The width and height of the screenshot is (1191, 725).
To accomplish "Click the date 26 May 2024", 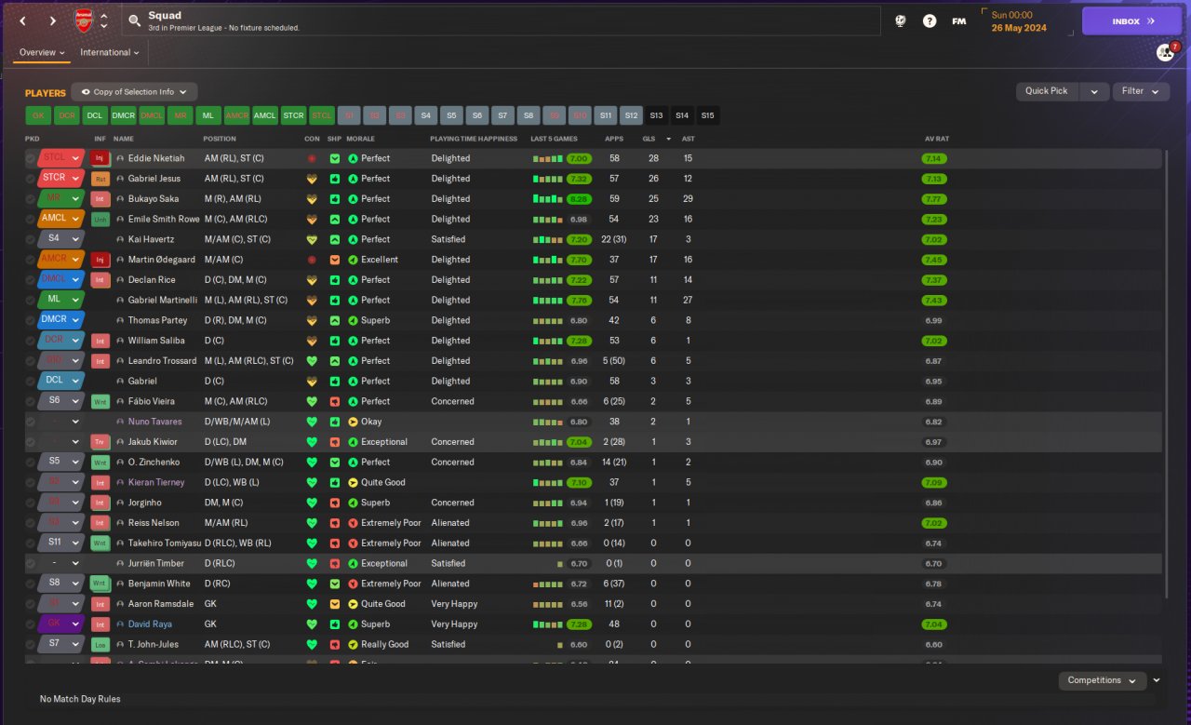I will pyautogui.click(x=1019, y=28).
